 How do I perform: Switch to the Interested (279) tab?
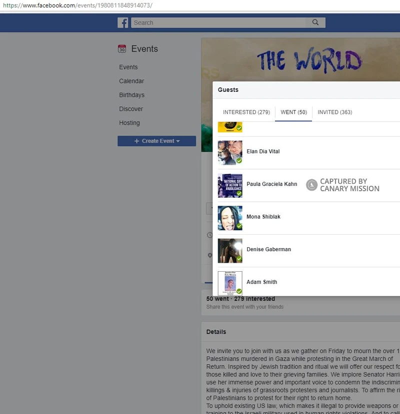tap(246, 112)
